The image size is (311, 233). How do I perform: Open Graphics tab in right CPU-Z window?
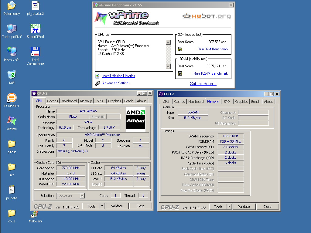[241, 102]
